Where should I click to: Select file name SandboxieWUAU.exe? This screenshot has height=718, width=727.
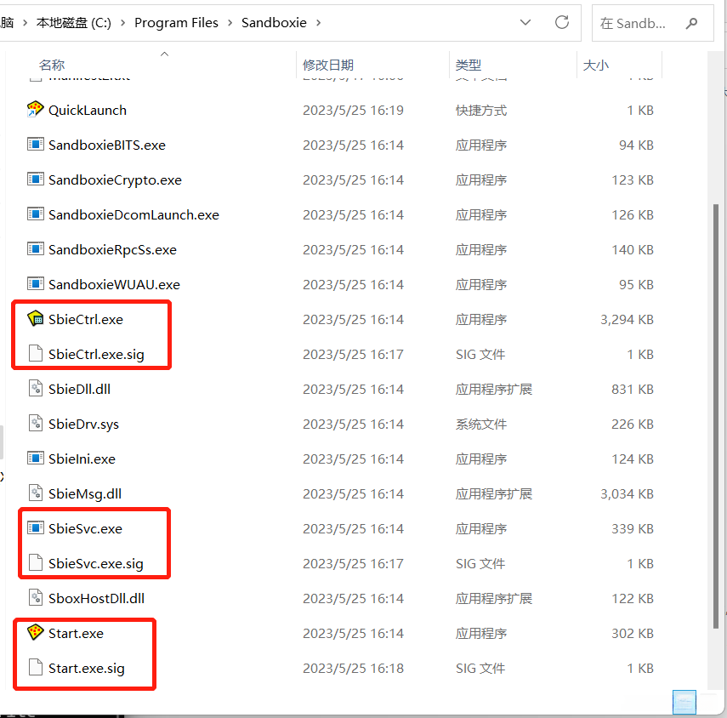click(114, 284)
